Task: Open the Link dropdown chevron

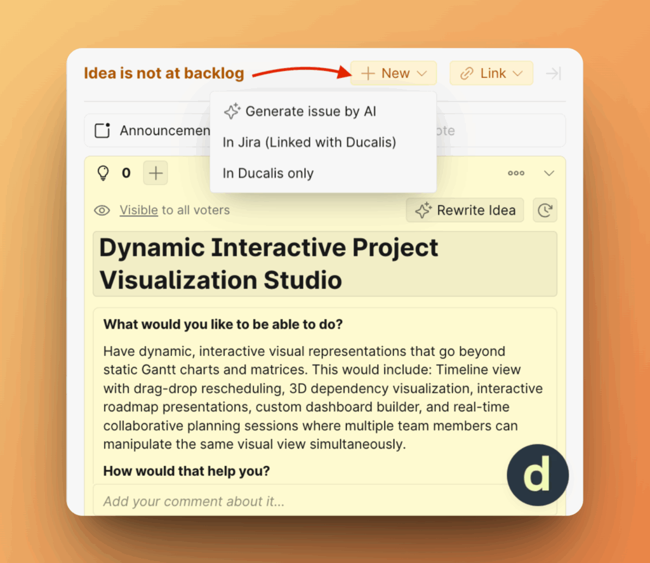Action: tap(518, 74)
